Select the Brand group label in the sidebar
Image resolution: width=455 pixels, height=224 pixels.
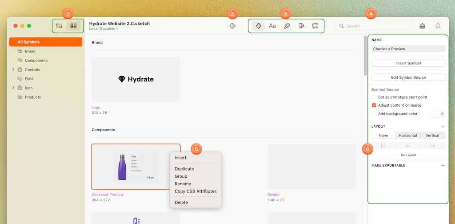tap(30, 52)
